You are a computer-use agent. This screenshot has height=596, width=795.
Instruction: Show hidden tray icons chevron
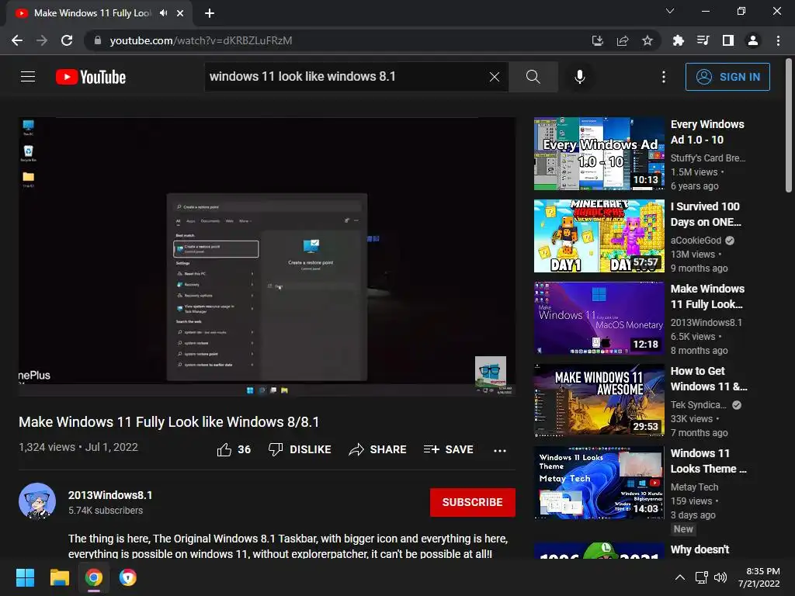(680, 577)
